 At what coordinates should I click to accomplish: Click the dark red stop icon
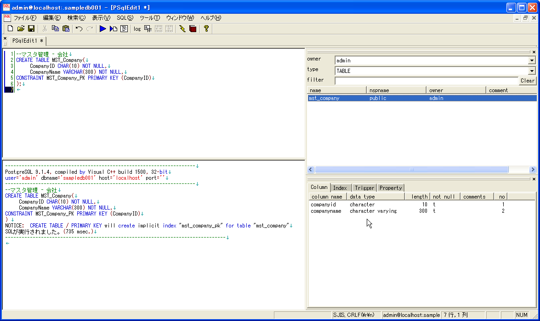(193, 29)
